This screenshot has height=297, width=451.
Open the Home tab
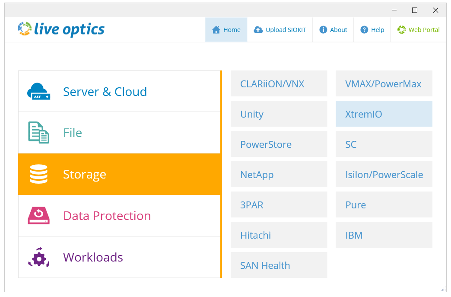tap(226, 30)
